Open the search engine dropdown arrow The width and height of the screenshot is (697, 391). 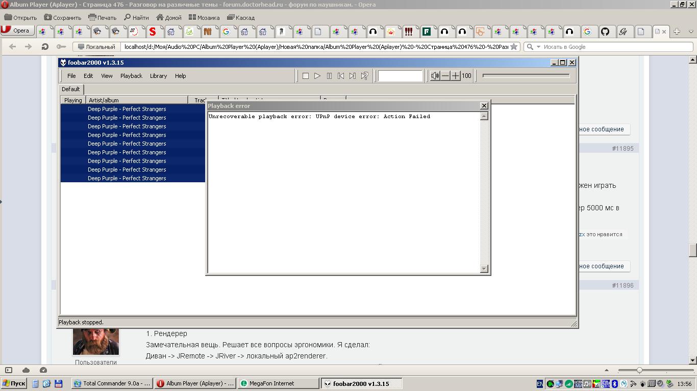(x=538, y=47)
